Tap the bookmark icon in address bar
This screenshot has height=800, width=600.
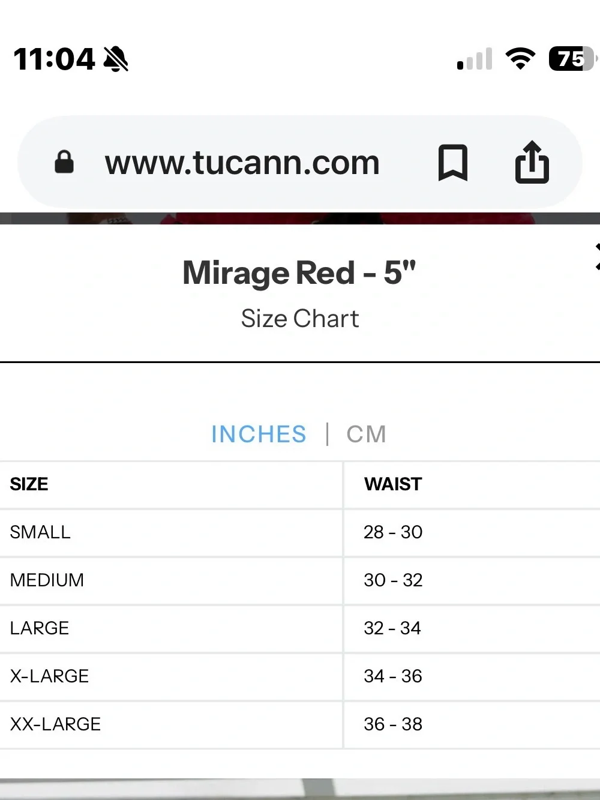click(453, 163)
